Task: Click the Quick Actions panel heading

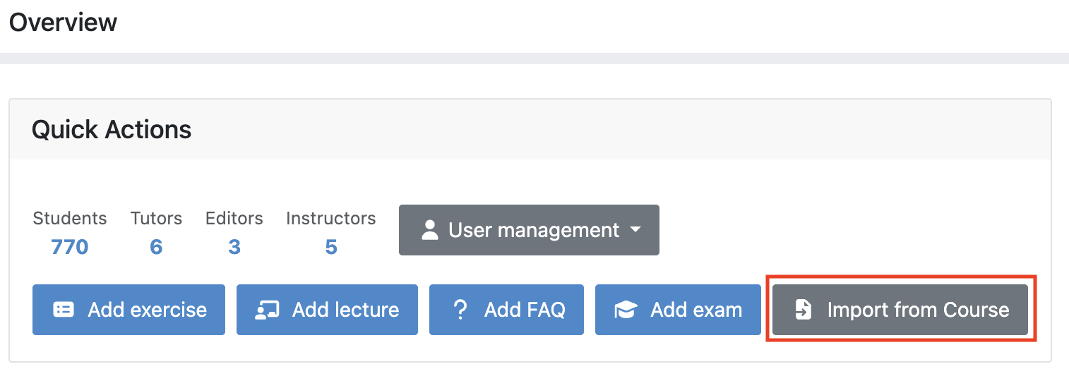Action: point(112,130)
